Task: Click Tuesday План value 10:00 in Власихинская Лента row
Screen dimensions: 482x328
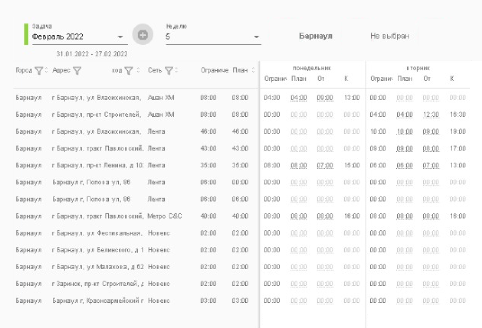Action: [x=405, y=132]
